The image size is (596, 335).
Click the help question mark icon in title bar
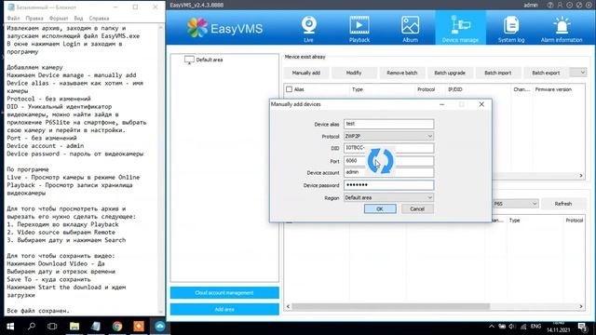[550, 5]
